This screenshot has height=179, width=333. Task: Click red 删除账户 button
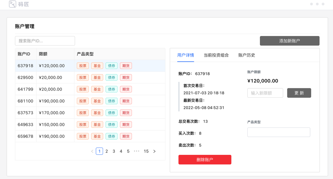(205, 160)
